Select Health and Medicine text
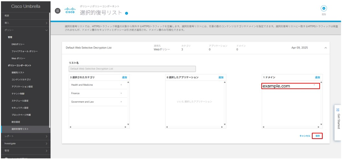This screenshot has width=342, height=159. [x=82, y=85]
